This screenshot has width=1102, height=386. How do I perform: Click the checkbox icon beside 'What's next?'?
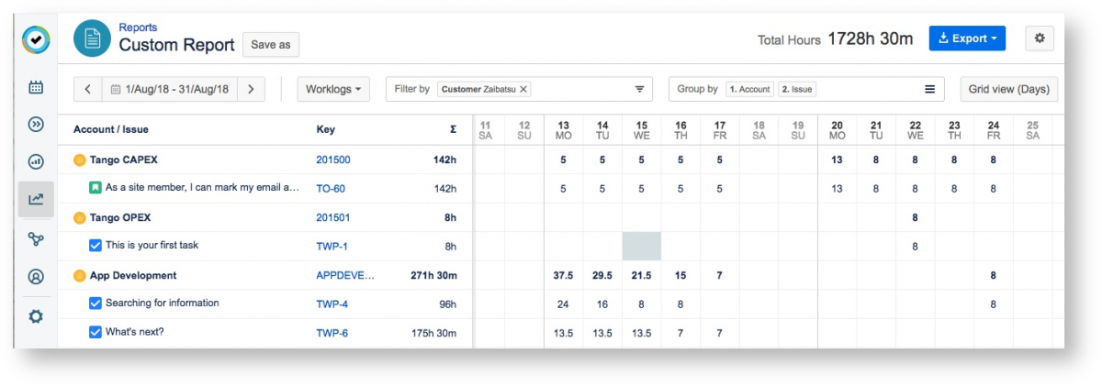(x=95, y=332)
